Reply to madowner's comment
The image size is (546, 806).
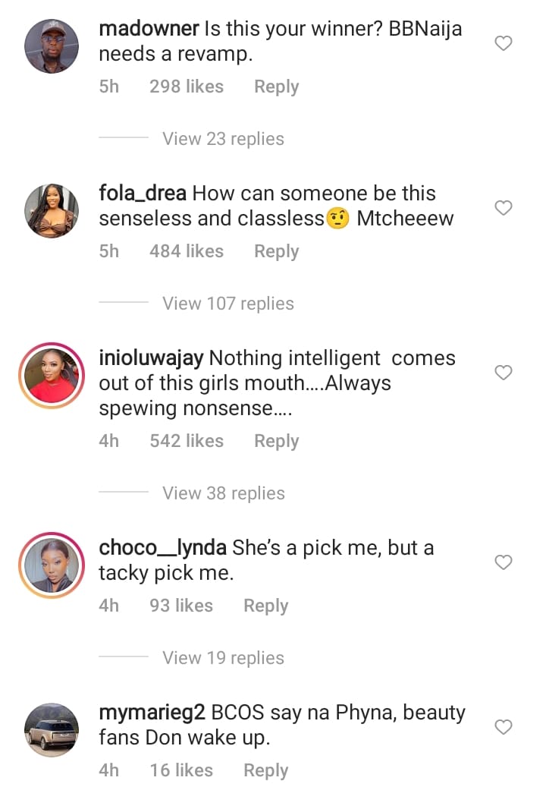click(x=276, y=87)
